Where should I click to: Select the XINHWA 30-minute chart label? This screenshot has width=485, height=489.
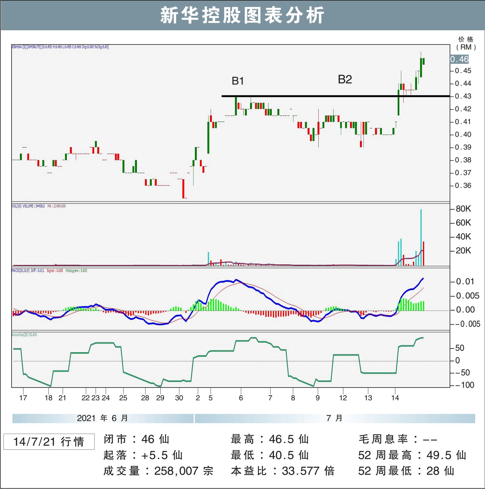[x=59, y=46]
